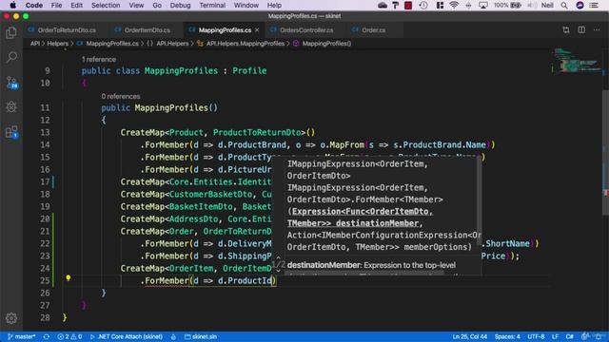Split the editor to the right

click(x=581, y=29)
